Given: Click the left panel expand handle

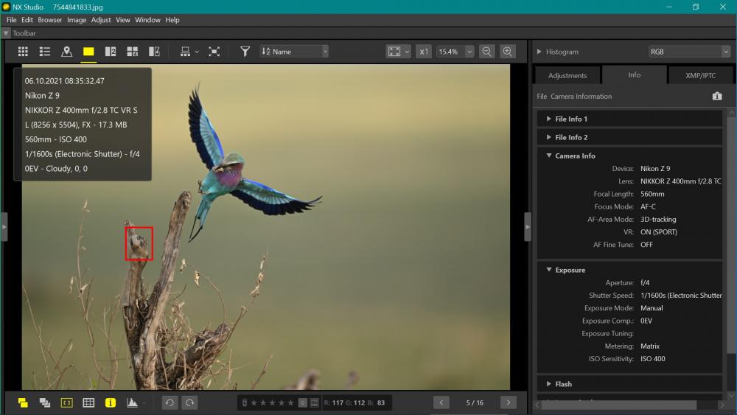Looking at the screenshot, I should [4, 227].
